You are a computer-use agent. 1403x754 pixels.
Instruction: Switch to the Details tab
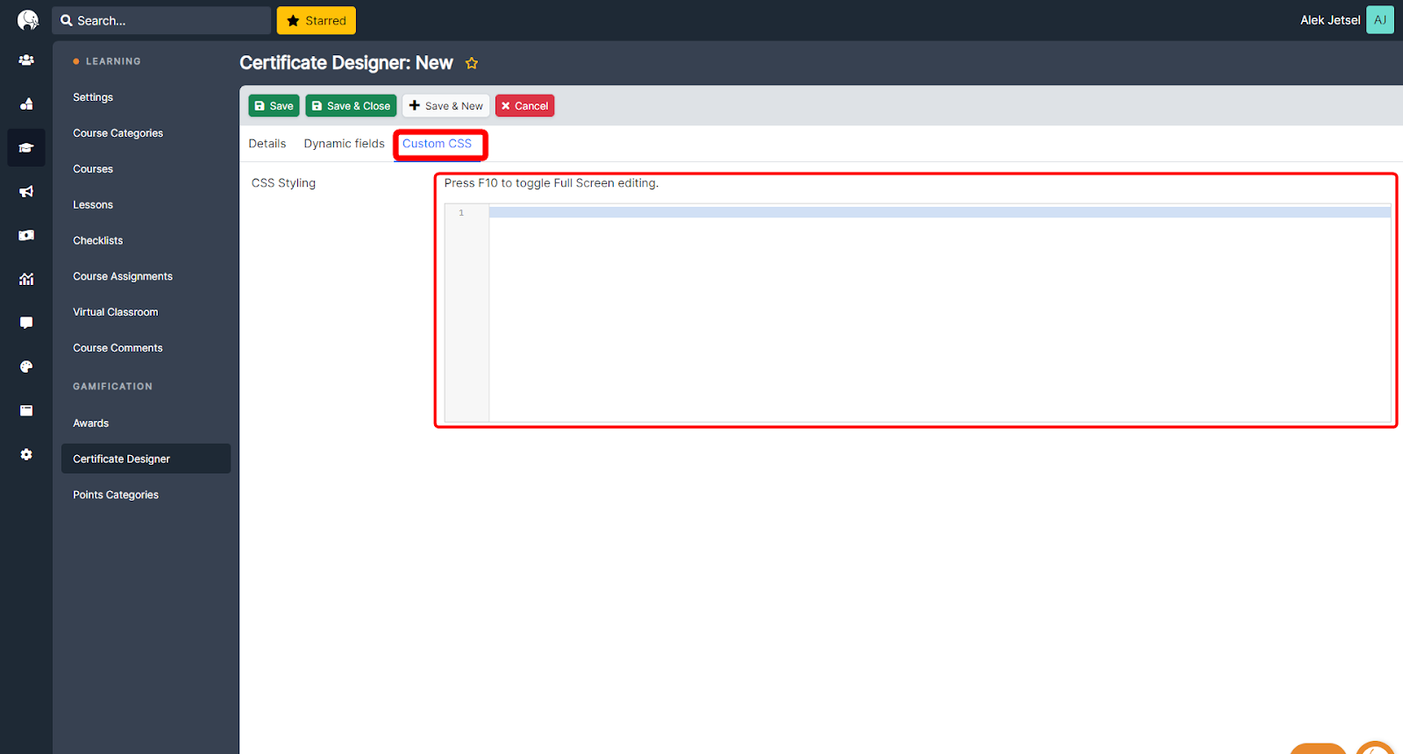pyautogui.click(x=267, y=144)
